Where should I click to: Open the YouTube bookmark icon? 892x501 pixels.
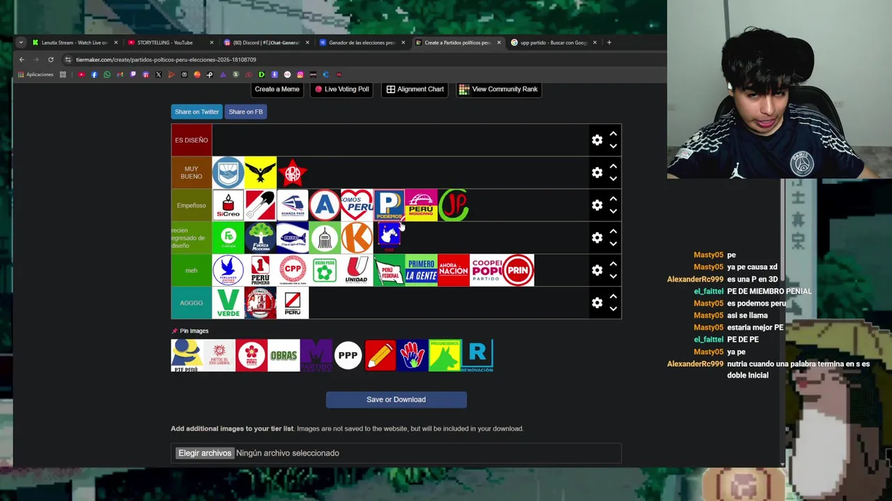(81, 74)
